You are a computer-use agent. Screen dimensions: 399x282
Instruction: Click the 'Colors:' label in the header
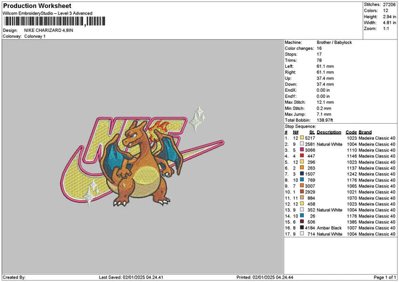pyautogui.click(x=371, y=11)
